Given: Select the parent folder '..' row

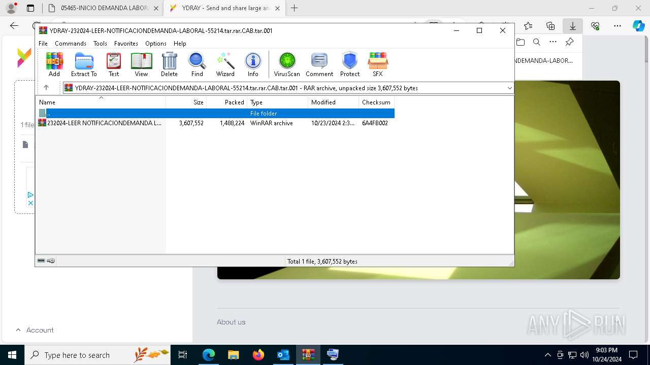Looking at the screenshot, I should [x=215, y=114].
